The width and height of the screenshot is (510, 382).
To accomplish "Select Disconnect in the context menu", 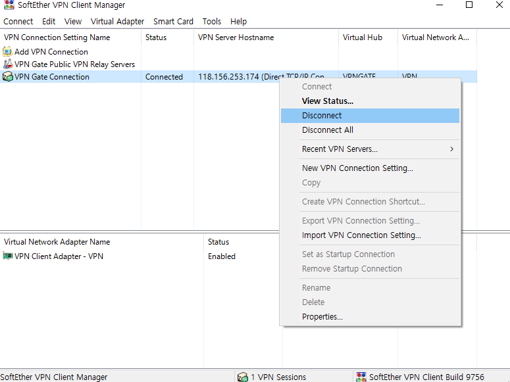I will pyautogui.click(x=370, y=116).
